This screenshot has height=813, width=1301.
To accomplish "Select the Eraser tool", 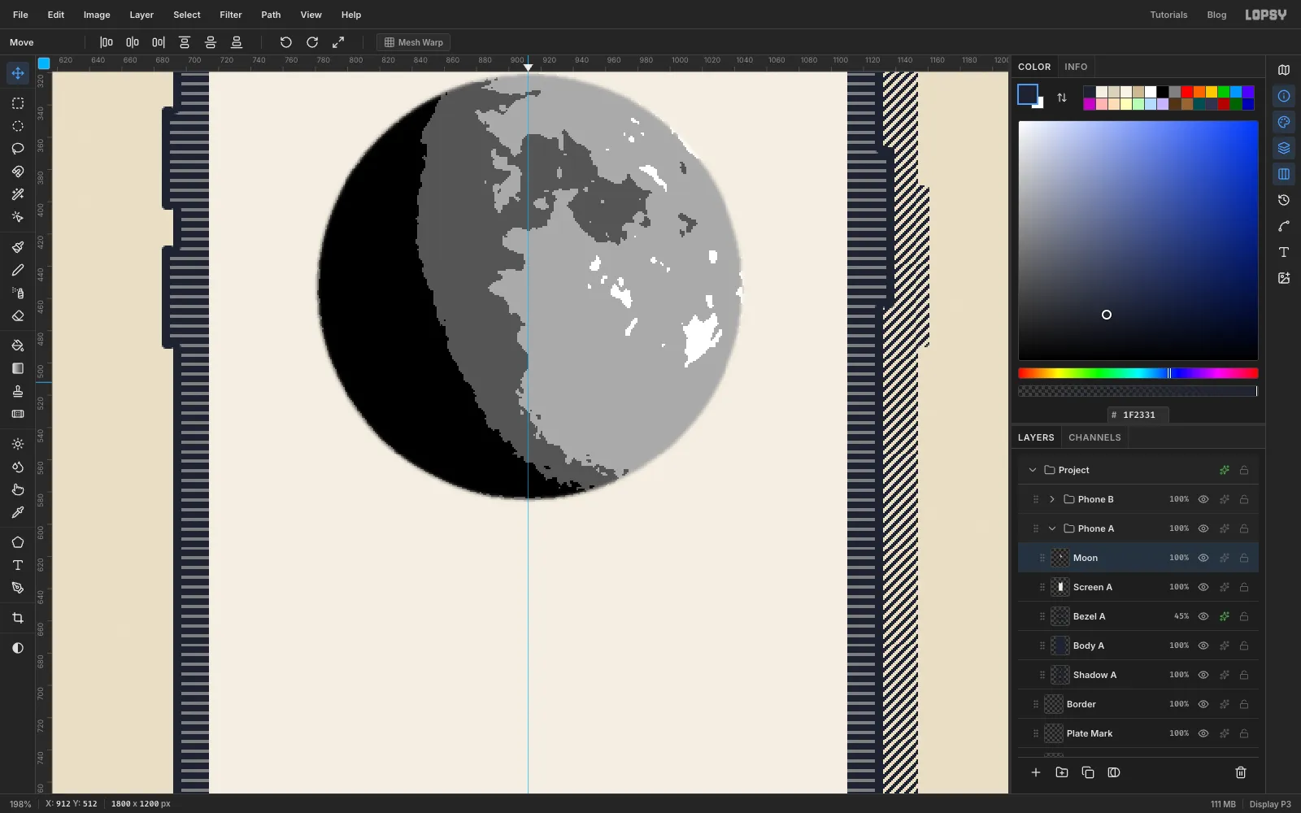I will coord(18,315).
